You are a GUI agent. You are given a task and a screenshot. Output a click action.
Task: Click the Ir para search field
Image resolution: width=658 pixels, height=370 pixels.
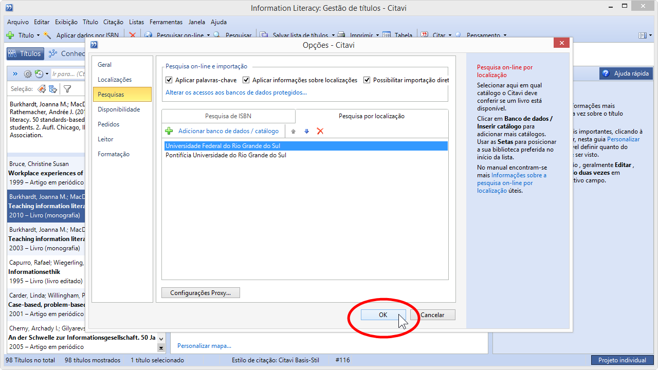pos(68,74)
